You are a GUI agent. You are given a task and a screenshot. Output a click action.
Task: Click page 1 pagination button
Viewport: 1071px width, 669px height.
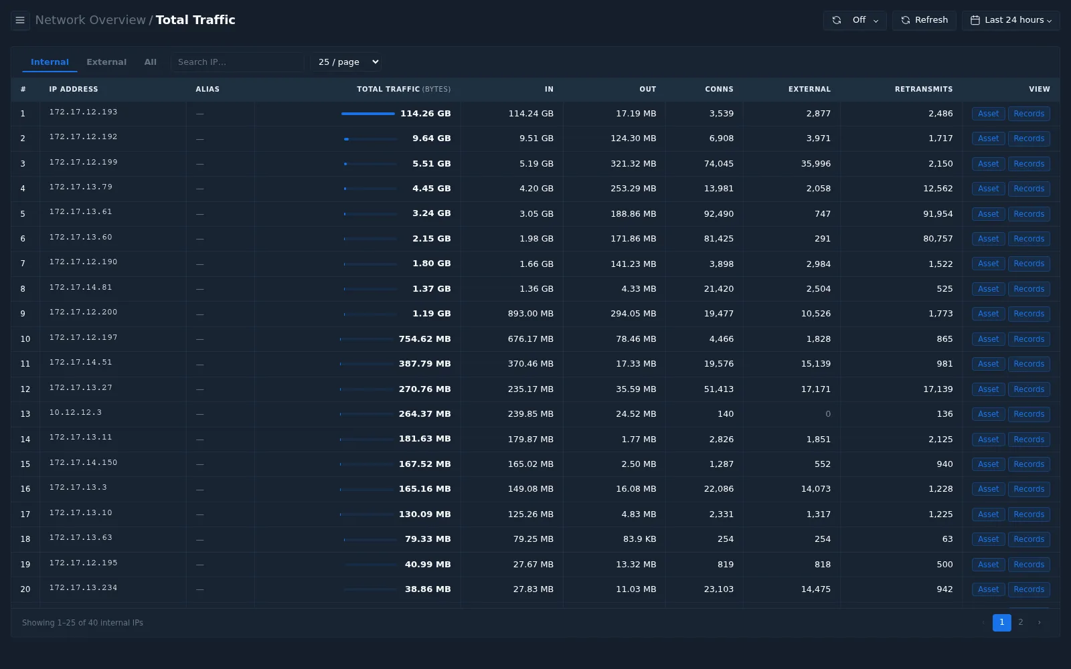pos(1001,622)
